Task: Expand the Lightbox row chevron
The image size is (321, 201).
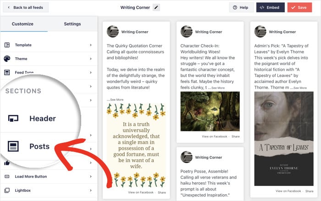Action: click(x=91, y=190)
